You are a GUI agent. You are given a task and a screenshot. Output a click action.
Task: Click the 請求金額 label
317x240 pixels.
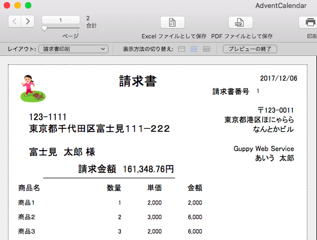point(97,169)
